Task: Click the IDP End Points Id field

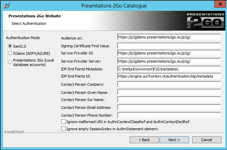Action: tap(169, 76)
